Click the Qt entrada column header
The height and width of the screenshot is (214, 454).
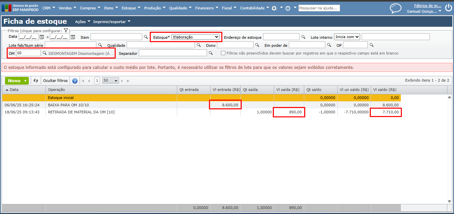point(194,90)
